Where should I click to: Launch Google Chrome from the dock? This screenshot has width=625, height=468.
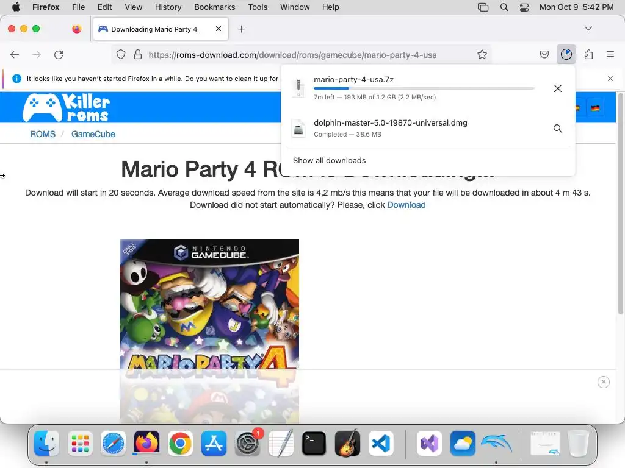point(180,443)
